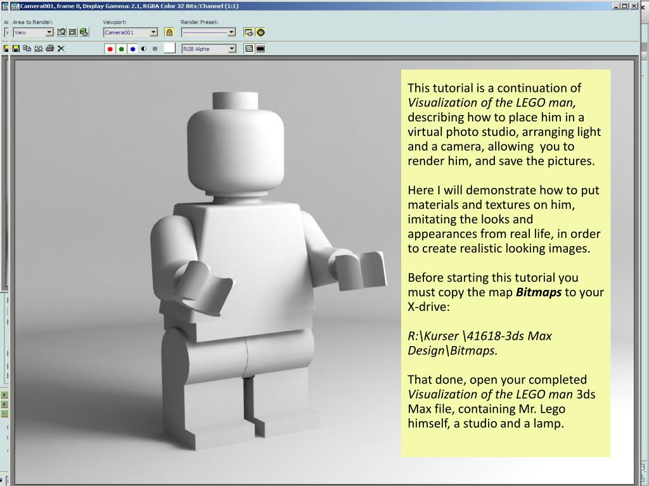
Task: Toggle monochrome display
Action: (155, 49)
